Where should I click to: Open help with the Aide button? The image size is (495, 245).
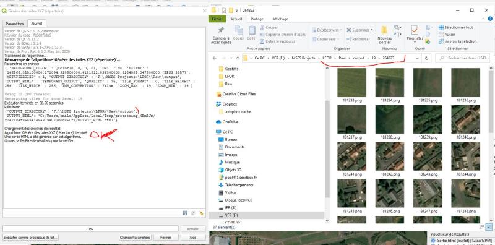(193, 237)
